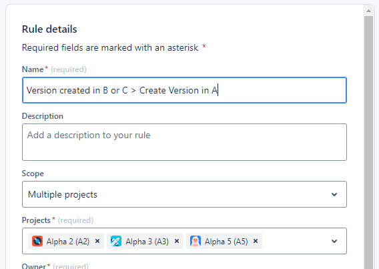
Task: Click the Projects field label
Action: 36,220
